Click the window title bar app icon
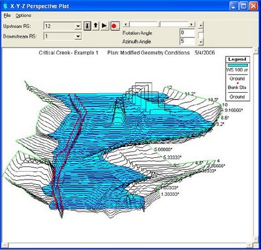The height and width of the screenshot is (250, 261). [6, 6]
